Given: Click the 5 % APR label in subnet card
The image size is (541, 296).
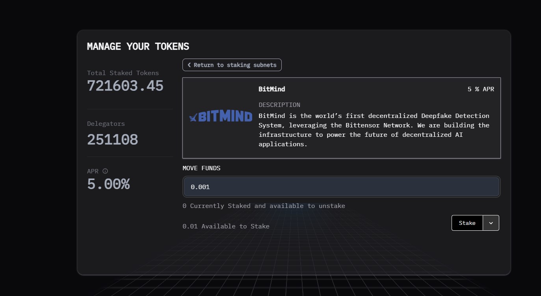Looking at the screenshot, I should (480, 89).
